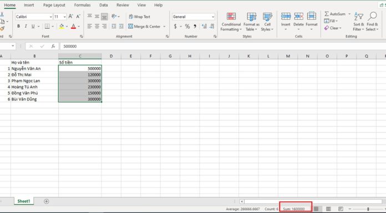Open the Insert ribbon tab
This screenshot has width=386, height=213.
(29, 5)
